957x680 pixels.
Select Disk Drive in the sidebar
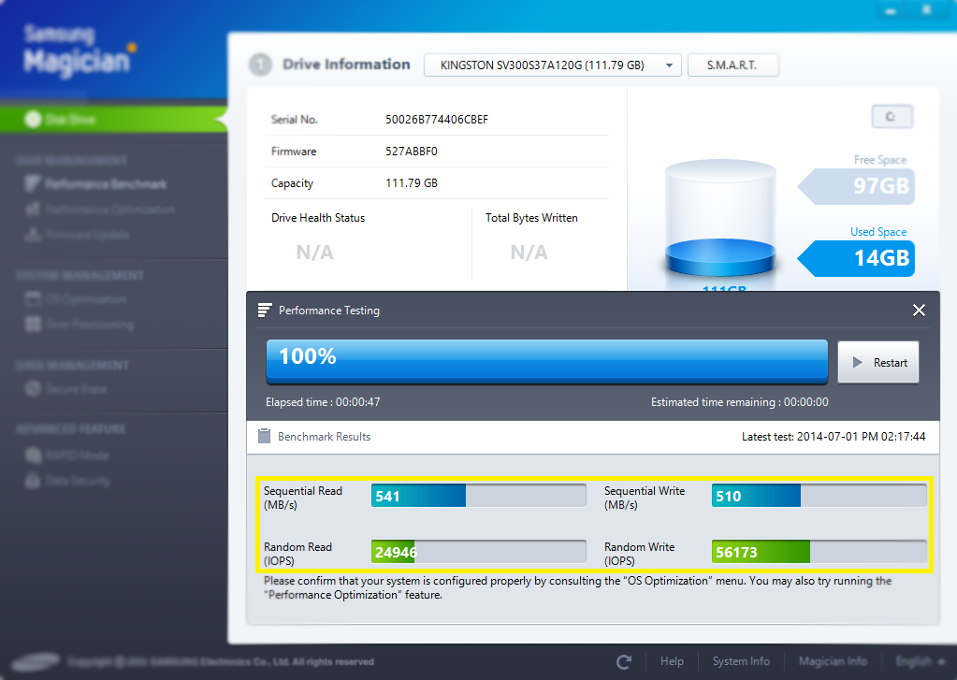coord(113,119)
